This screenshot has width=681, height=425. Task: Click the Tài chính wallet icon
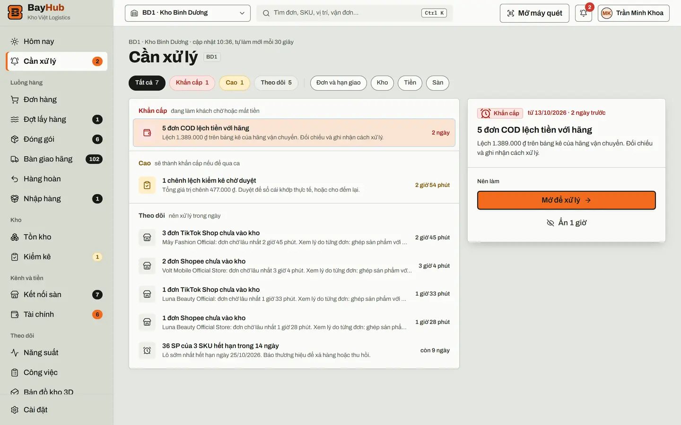[15, 314]
